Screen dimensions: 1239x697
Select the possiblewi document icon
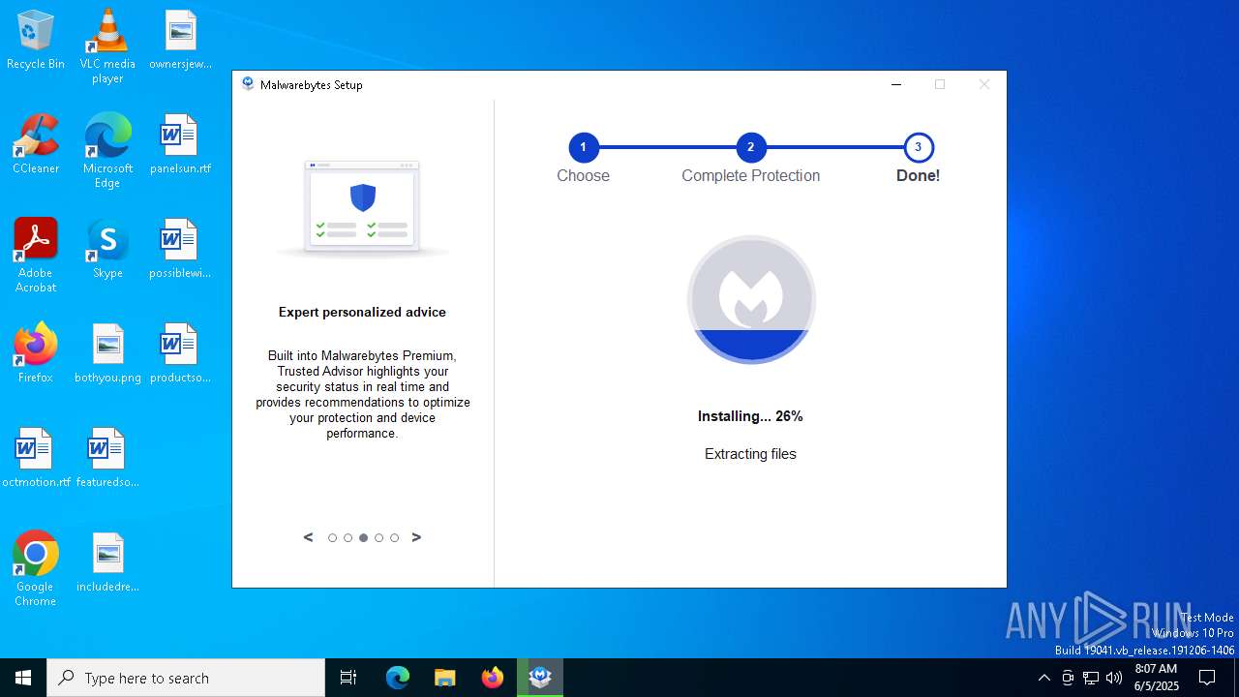[x=180, y=249]
